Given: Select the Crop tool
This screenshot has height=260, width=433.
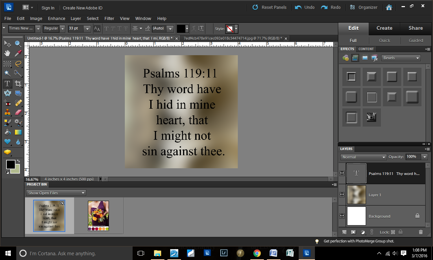Looking at the screenshot, I should [18, 84].
